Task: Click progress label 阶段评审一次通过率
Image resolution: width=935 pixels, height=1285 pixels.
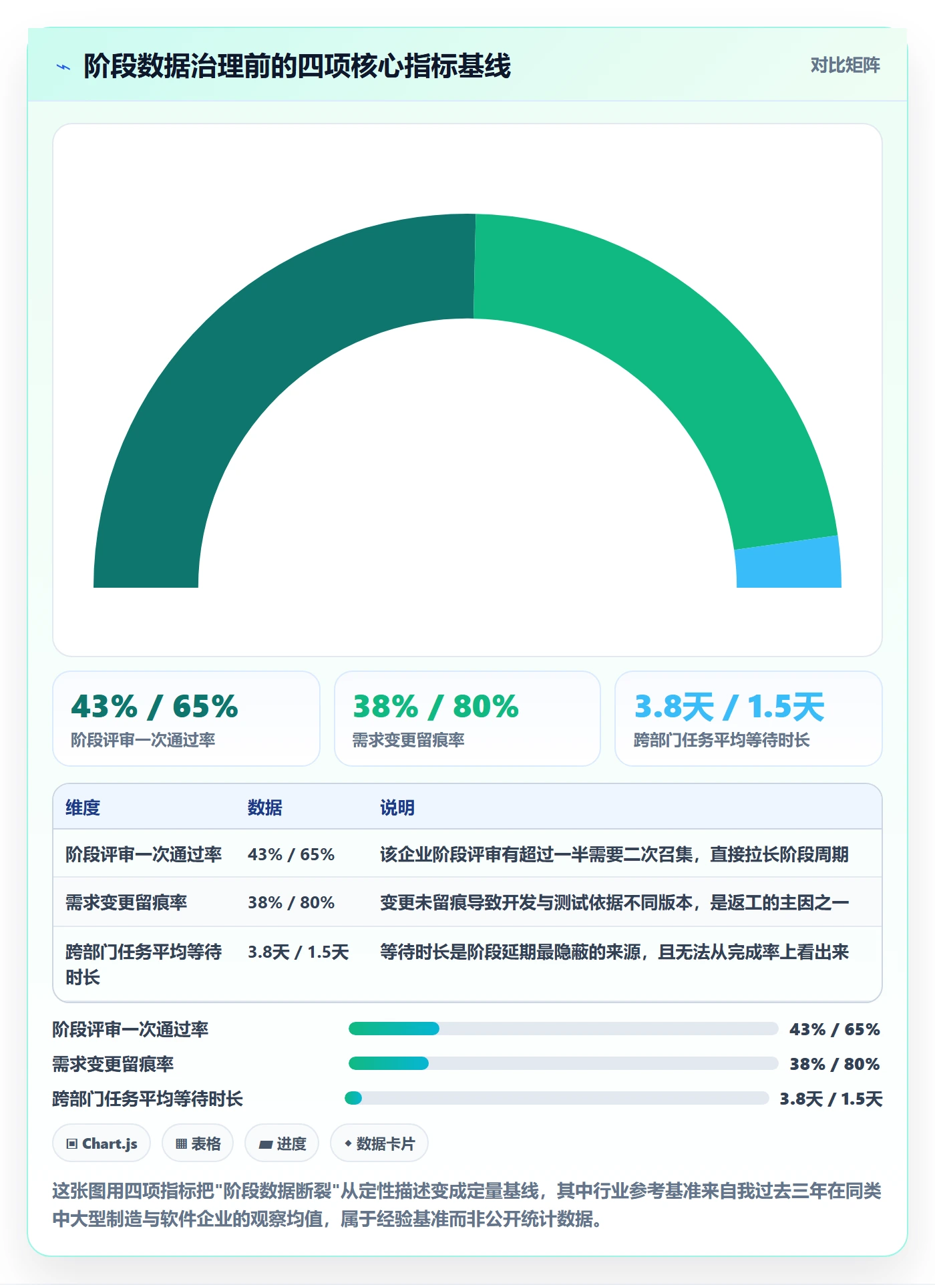Action: pyautogui.click(x=130, y=1029)
